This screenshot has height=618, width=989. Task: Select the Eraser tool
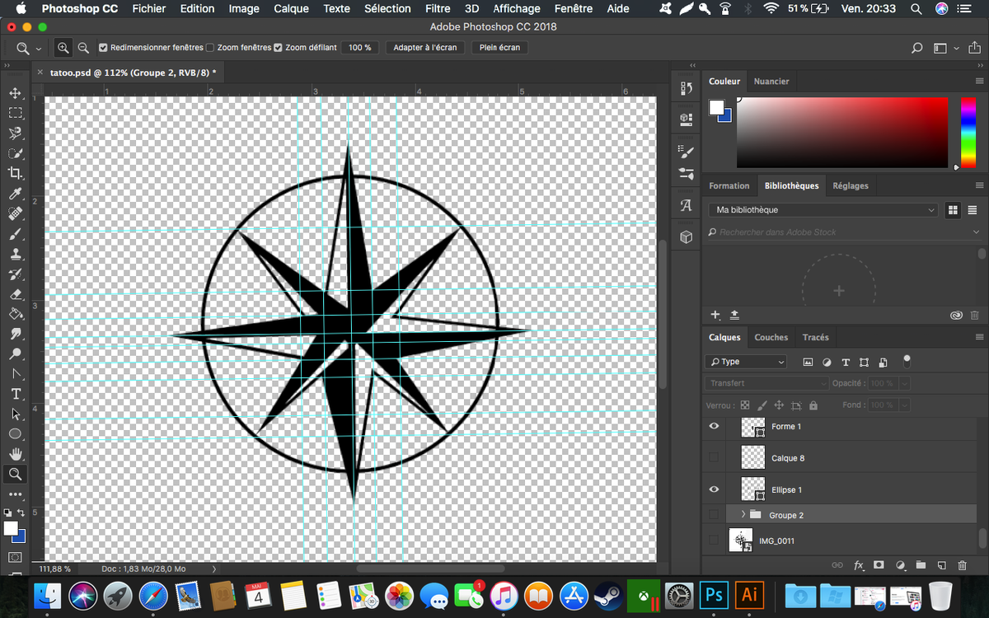[15, 294]
